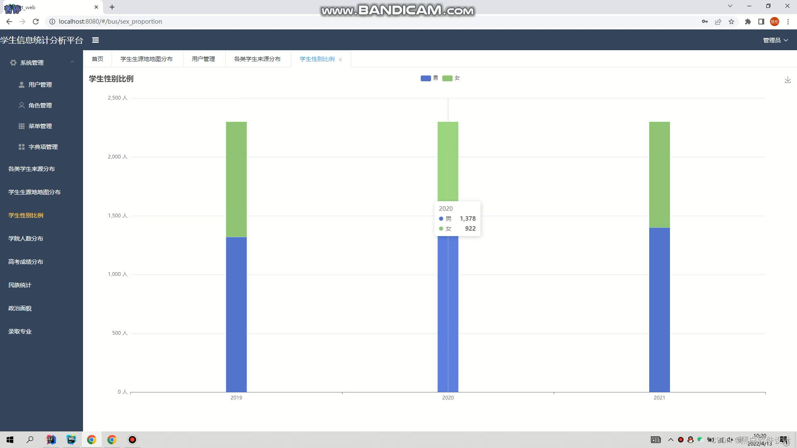Image resolution: width=797 pixels, height=448 pixels.
Task: Open Windows taskbar search
Action: tap(30, 440)
